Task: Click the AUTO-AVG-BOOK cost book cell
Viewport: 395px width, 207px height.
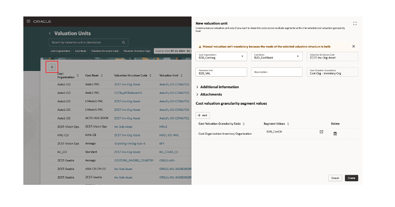Action: coord(97,118)
